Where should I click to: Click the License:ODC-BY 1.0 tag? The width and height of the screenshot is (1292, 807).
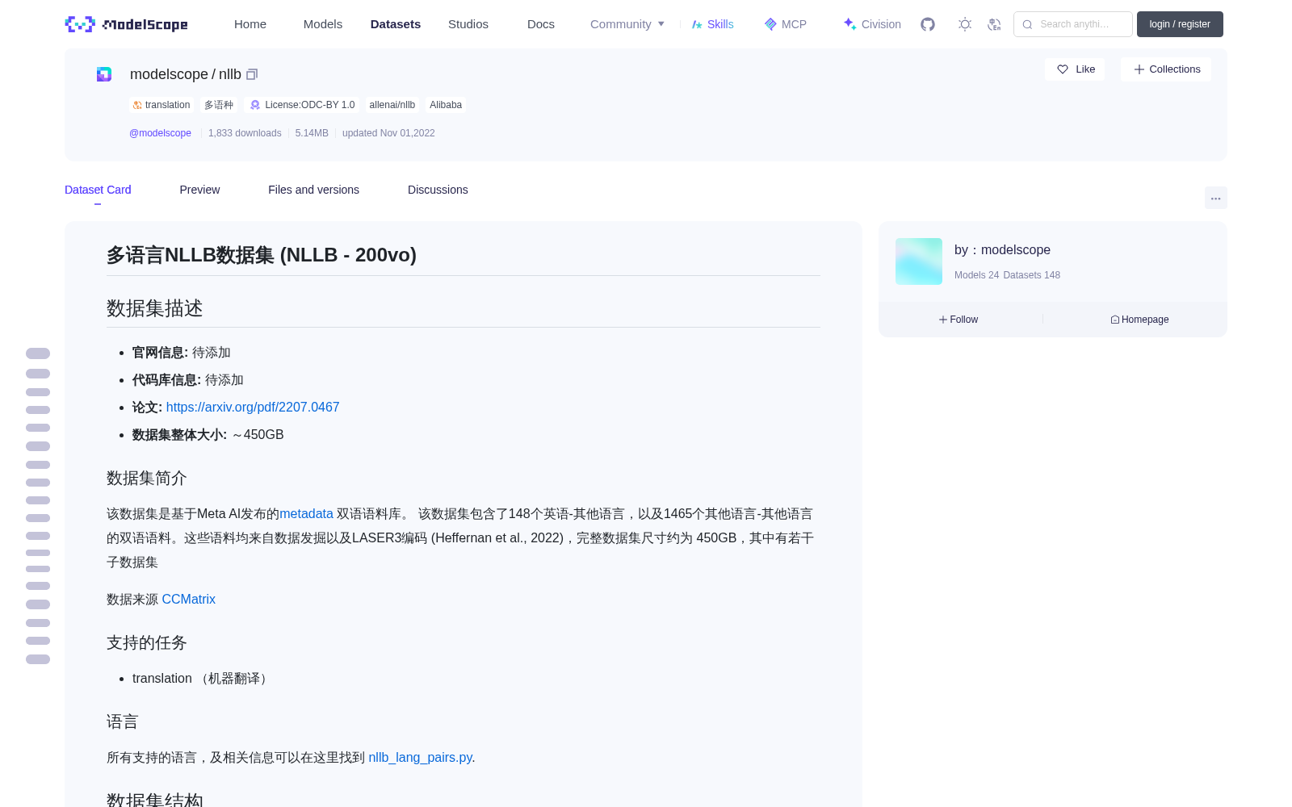[x=302, y=105]
